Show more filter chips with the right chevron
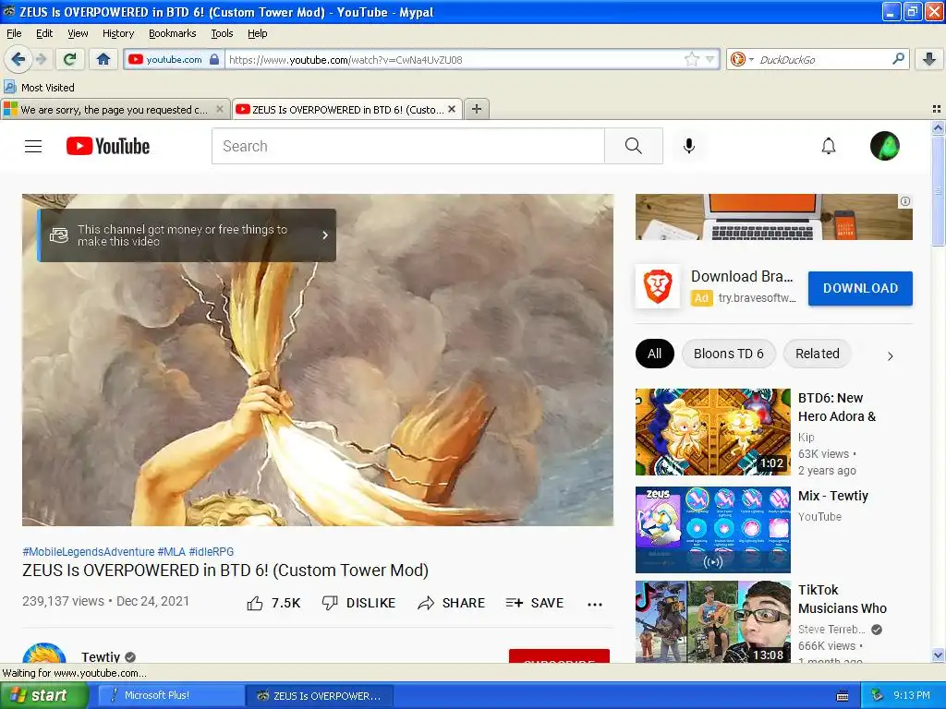Screen dimensions: 946x709 890,355
